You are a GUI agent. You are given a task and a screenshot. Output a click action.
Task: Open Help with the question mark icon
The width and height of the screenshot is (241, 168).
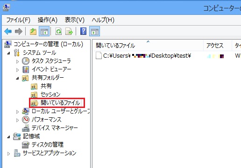point(83,31)
